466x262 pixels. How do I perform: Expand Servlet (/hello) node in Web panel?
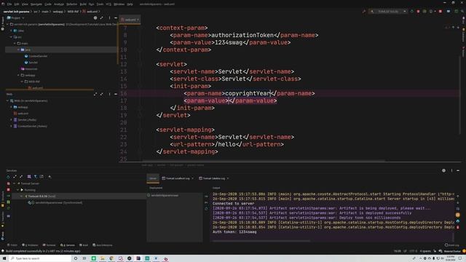[x=12, y=119]
